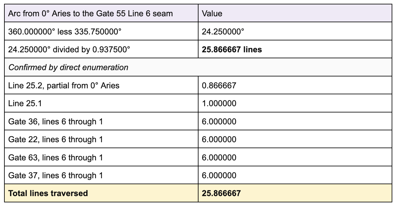
Task: Select 'Gate 37, lines 6 through 1' cell
Action: [x=101, y=175]
